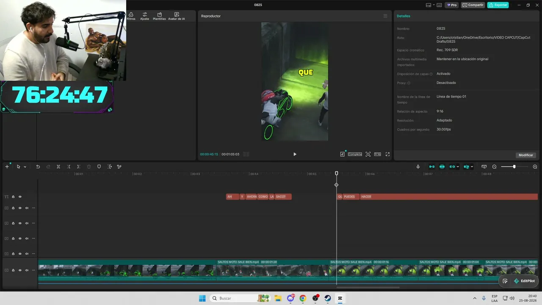Screen dimensions: 542x305
Task: Expand the linkage options dropdown arrow
Action: tap(458, 167)
